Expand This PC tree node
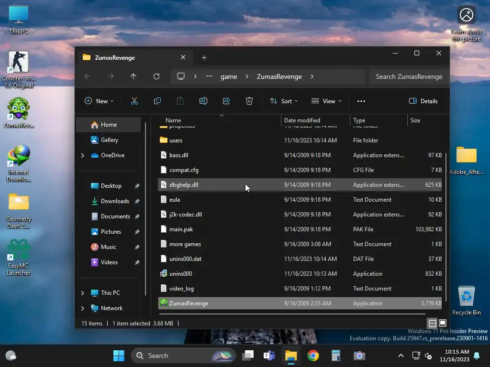The width and height of the screenshot is (490, 367). coord(82,293)
